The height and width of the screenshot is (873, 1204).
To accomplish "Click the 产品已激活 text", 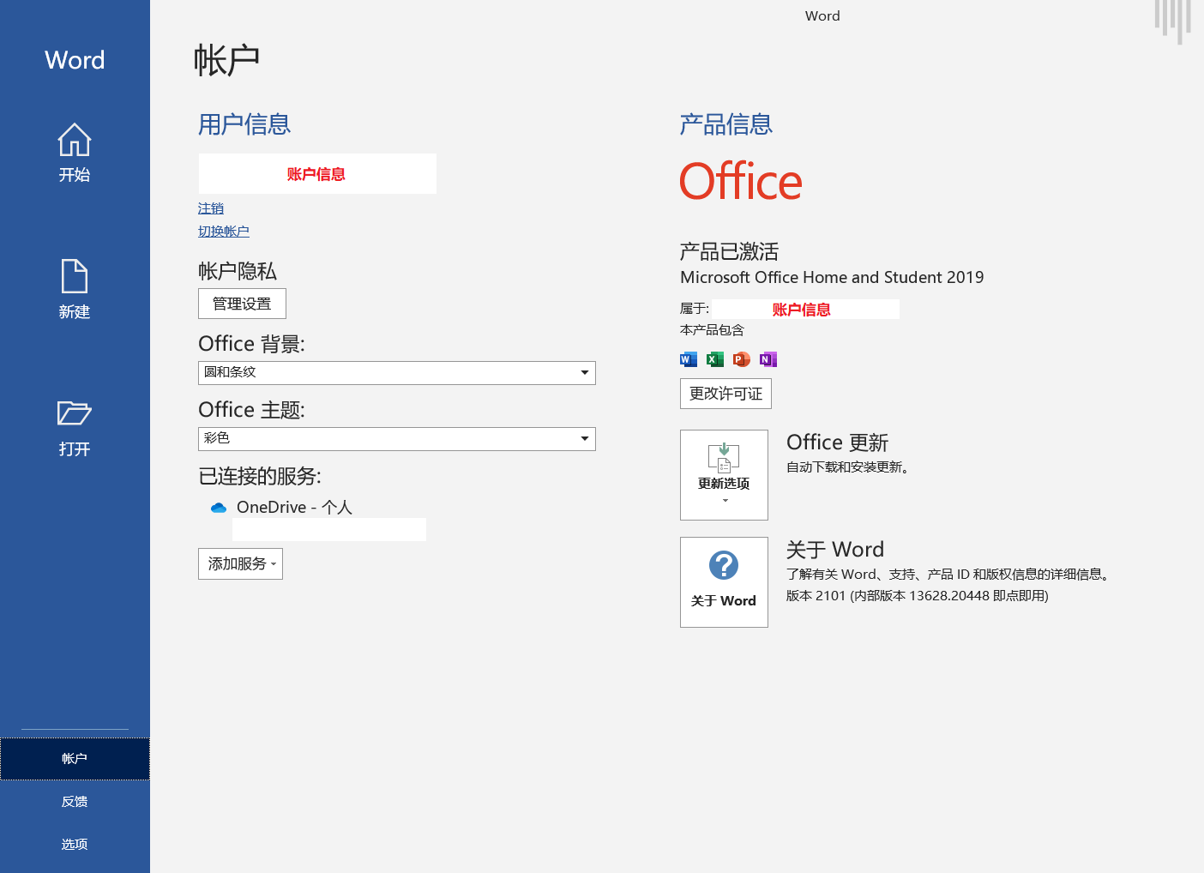I will [x=730, y=251].
